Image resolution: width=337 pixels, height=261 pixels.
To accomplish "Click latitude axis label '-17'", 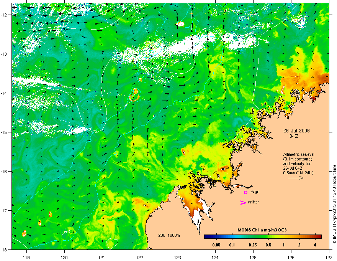I will [x=4, y=210].
